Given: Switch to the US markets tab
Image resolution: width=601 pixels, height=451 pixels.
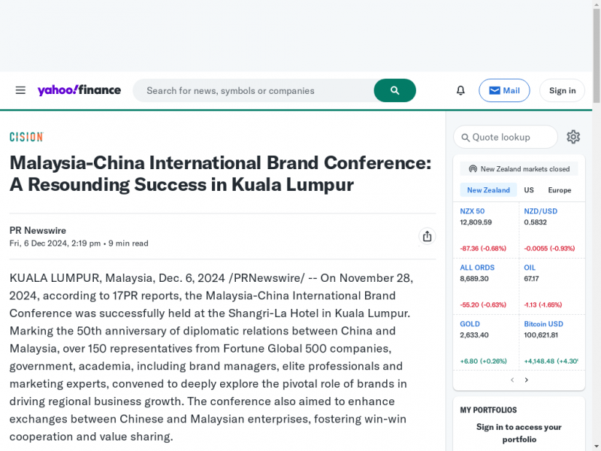Looking at the screenshot, I should pos(529,190).
